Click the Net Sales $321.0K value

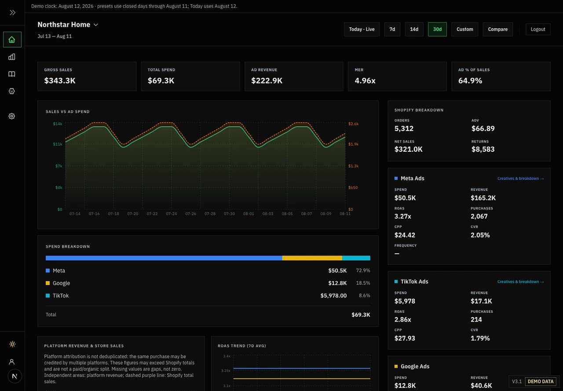click(409, 150)
